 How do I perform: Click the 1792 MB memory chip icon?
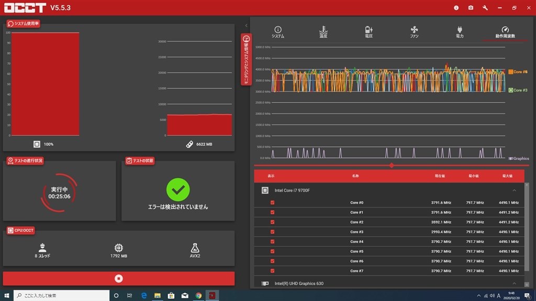(x=119, y=247)
